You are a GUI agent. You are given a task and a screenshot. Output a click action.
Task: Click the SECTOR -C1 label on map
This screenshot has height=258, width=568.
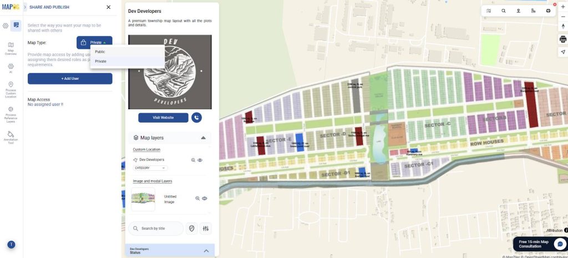(x=419, y=165)
